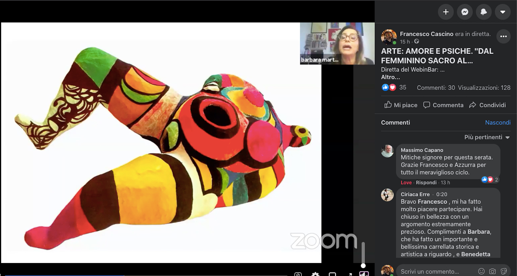517x276 pixels.
Task: Insert an emoji with the smiley icon
Action: [x=481, y=271]
